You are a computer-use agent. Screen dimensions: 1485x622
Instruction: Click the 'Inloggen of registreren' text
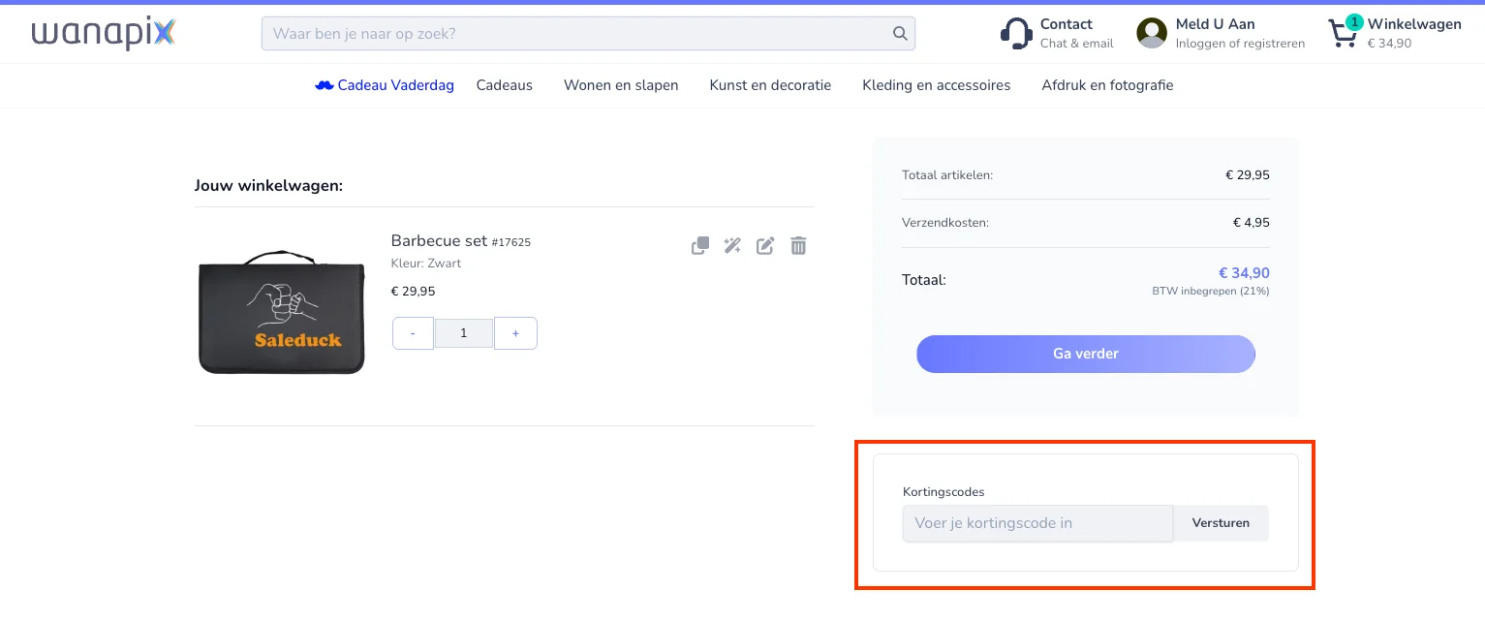point(1240,44)
